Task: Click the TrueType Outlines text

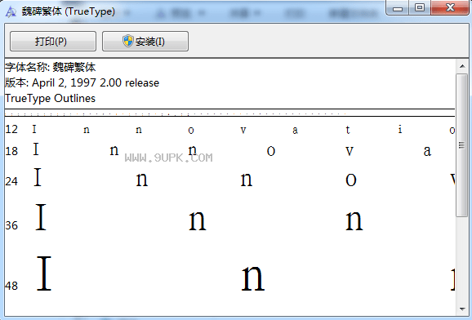Action: click(x=51, y=99)
